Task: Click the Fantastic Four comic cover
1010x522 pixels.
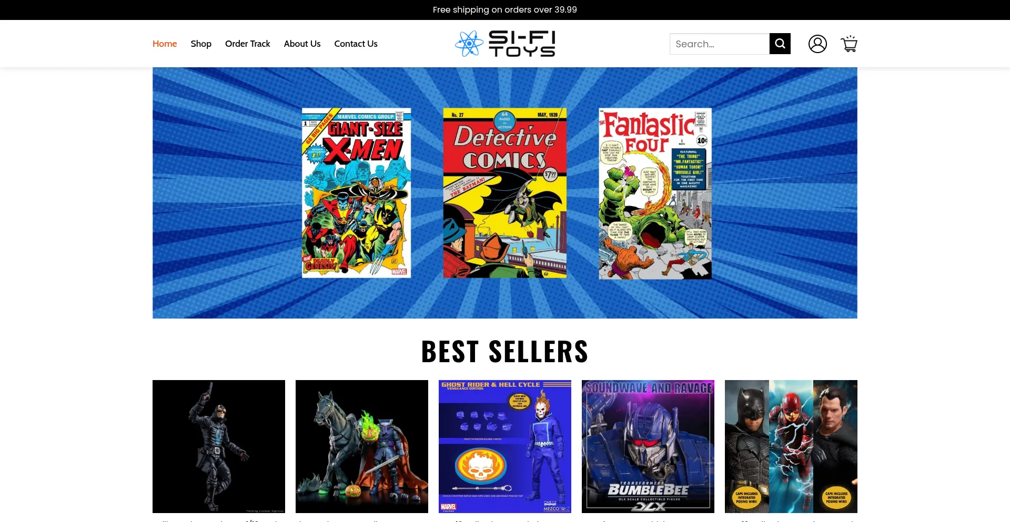Action: pos(655,193)
